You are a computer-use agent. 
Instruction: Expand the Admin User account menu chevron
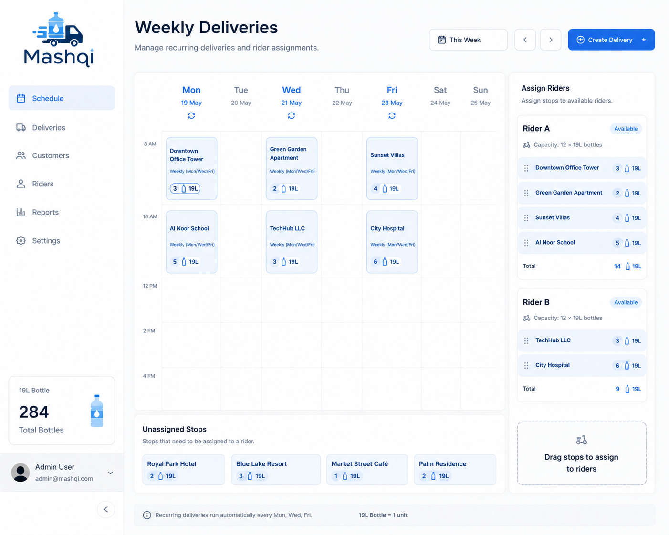pyautogui.click(x=110, y=473)
